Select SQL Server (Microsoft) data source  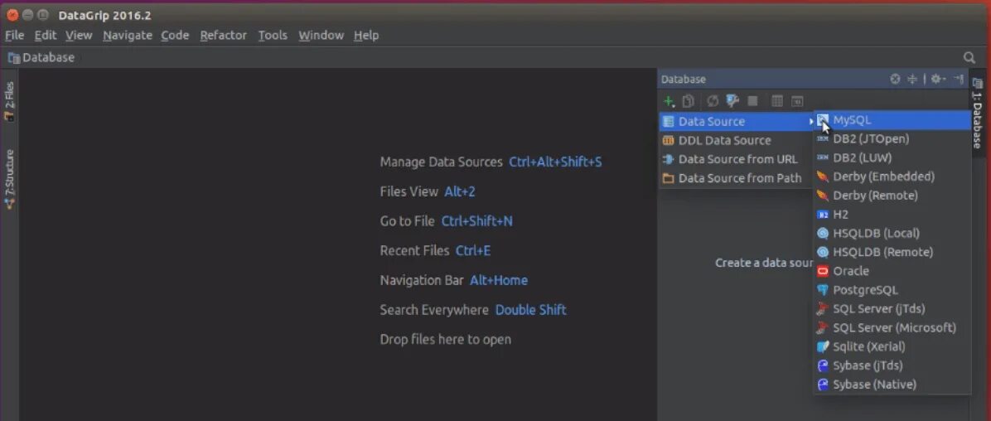(892, 328)
